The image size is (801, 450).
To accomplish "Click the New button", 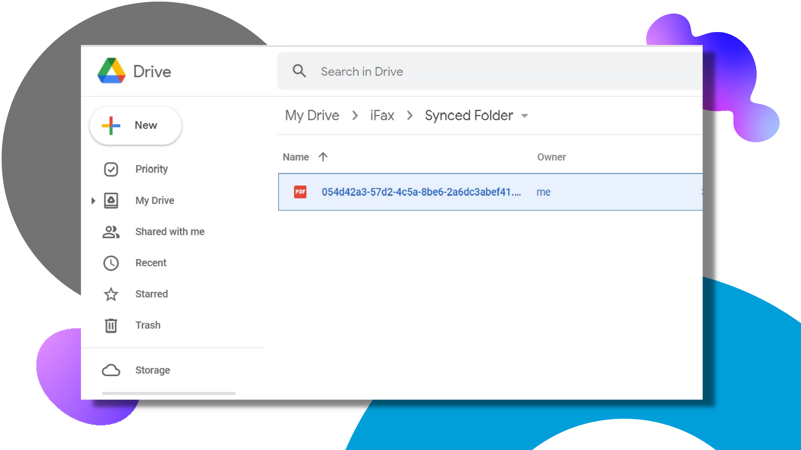I will coord(135,125).
